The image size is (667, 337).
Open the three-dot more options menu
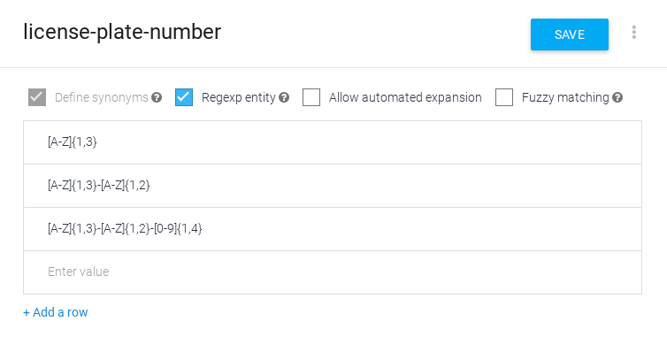pos(633,33)
